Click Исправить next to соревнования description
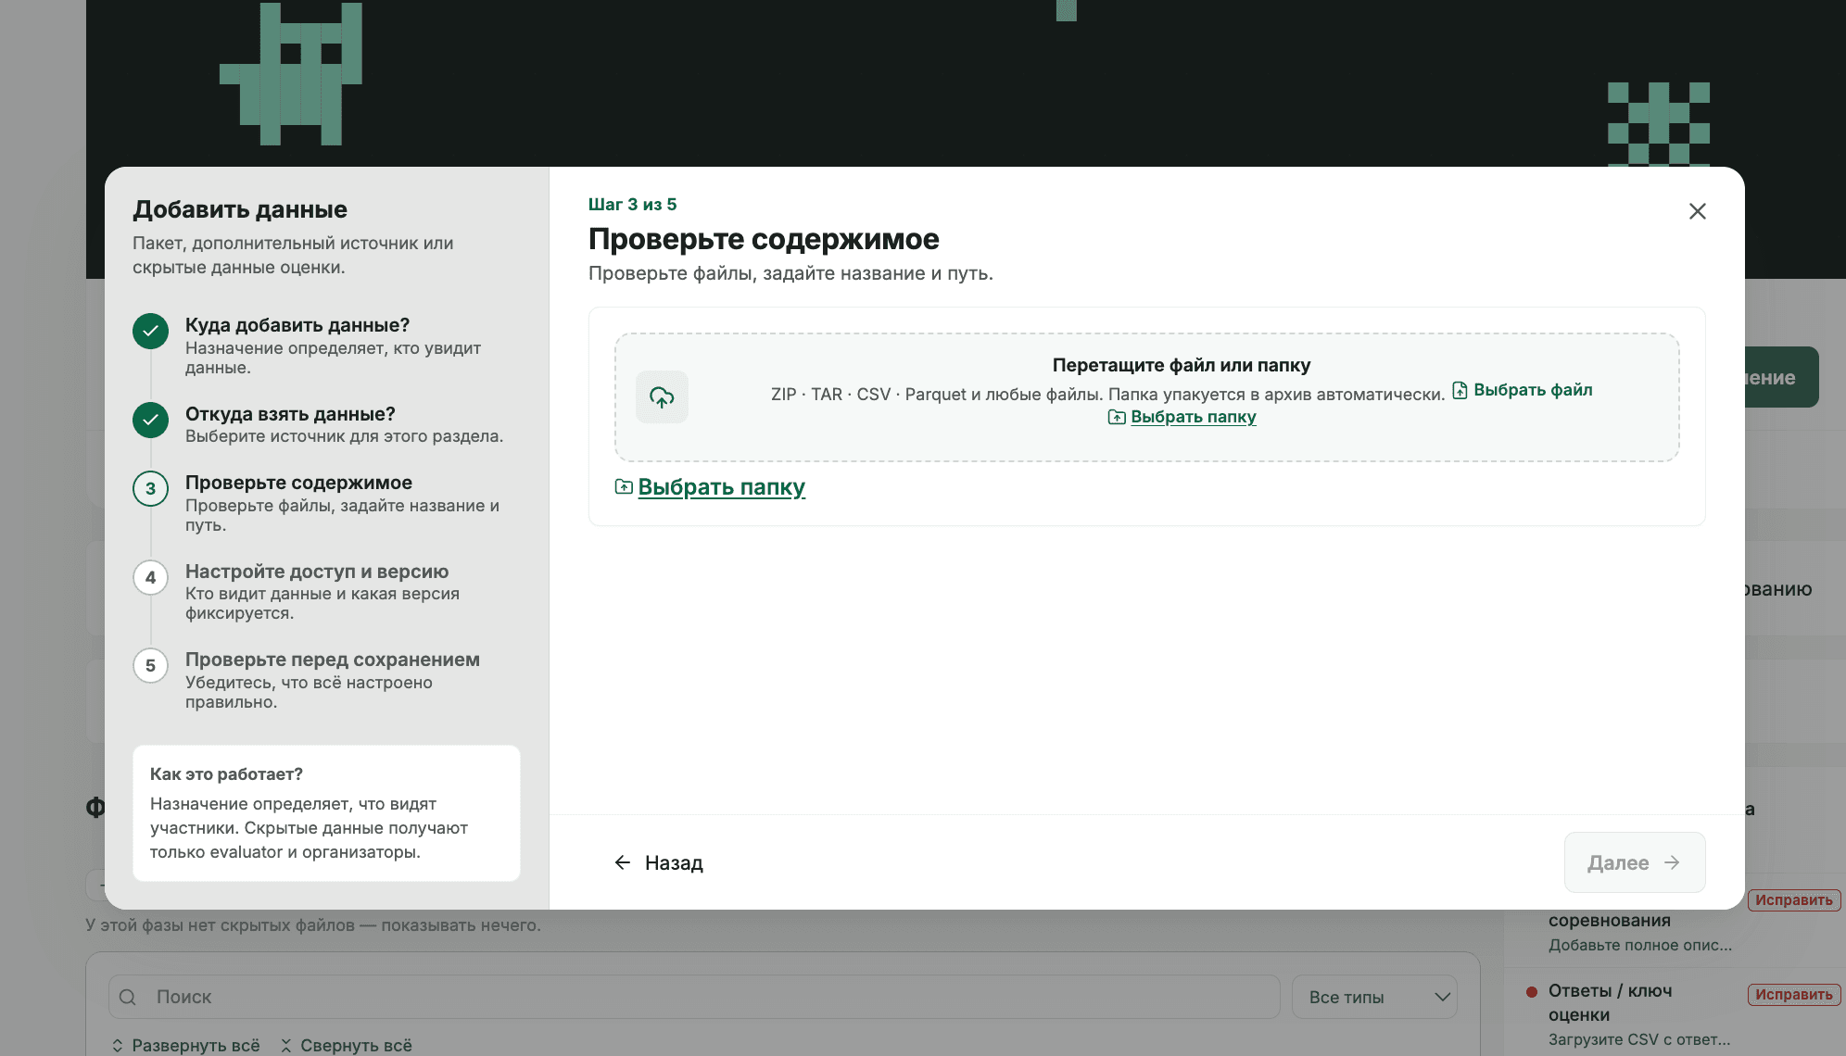1846x1056 pixels. coord(1794,900)
